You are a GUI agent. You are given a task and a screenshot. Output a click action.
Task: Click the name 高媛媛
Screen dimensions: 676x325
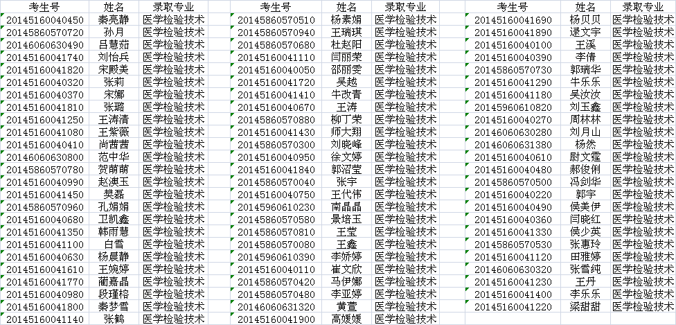click(346, 319)
